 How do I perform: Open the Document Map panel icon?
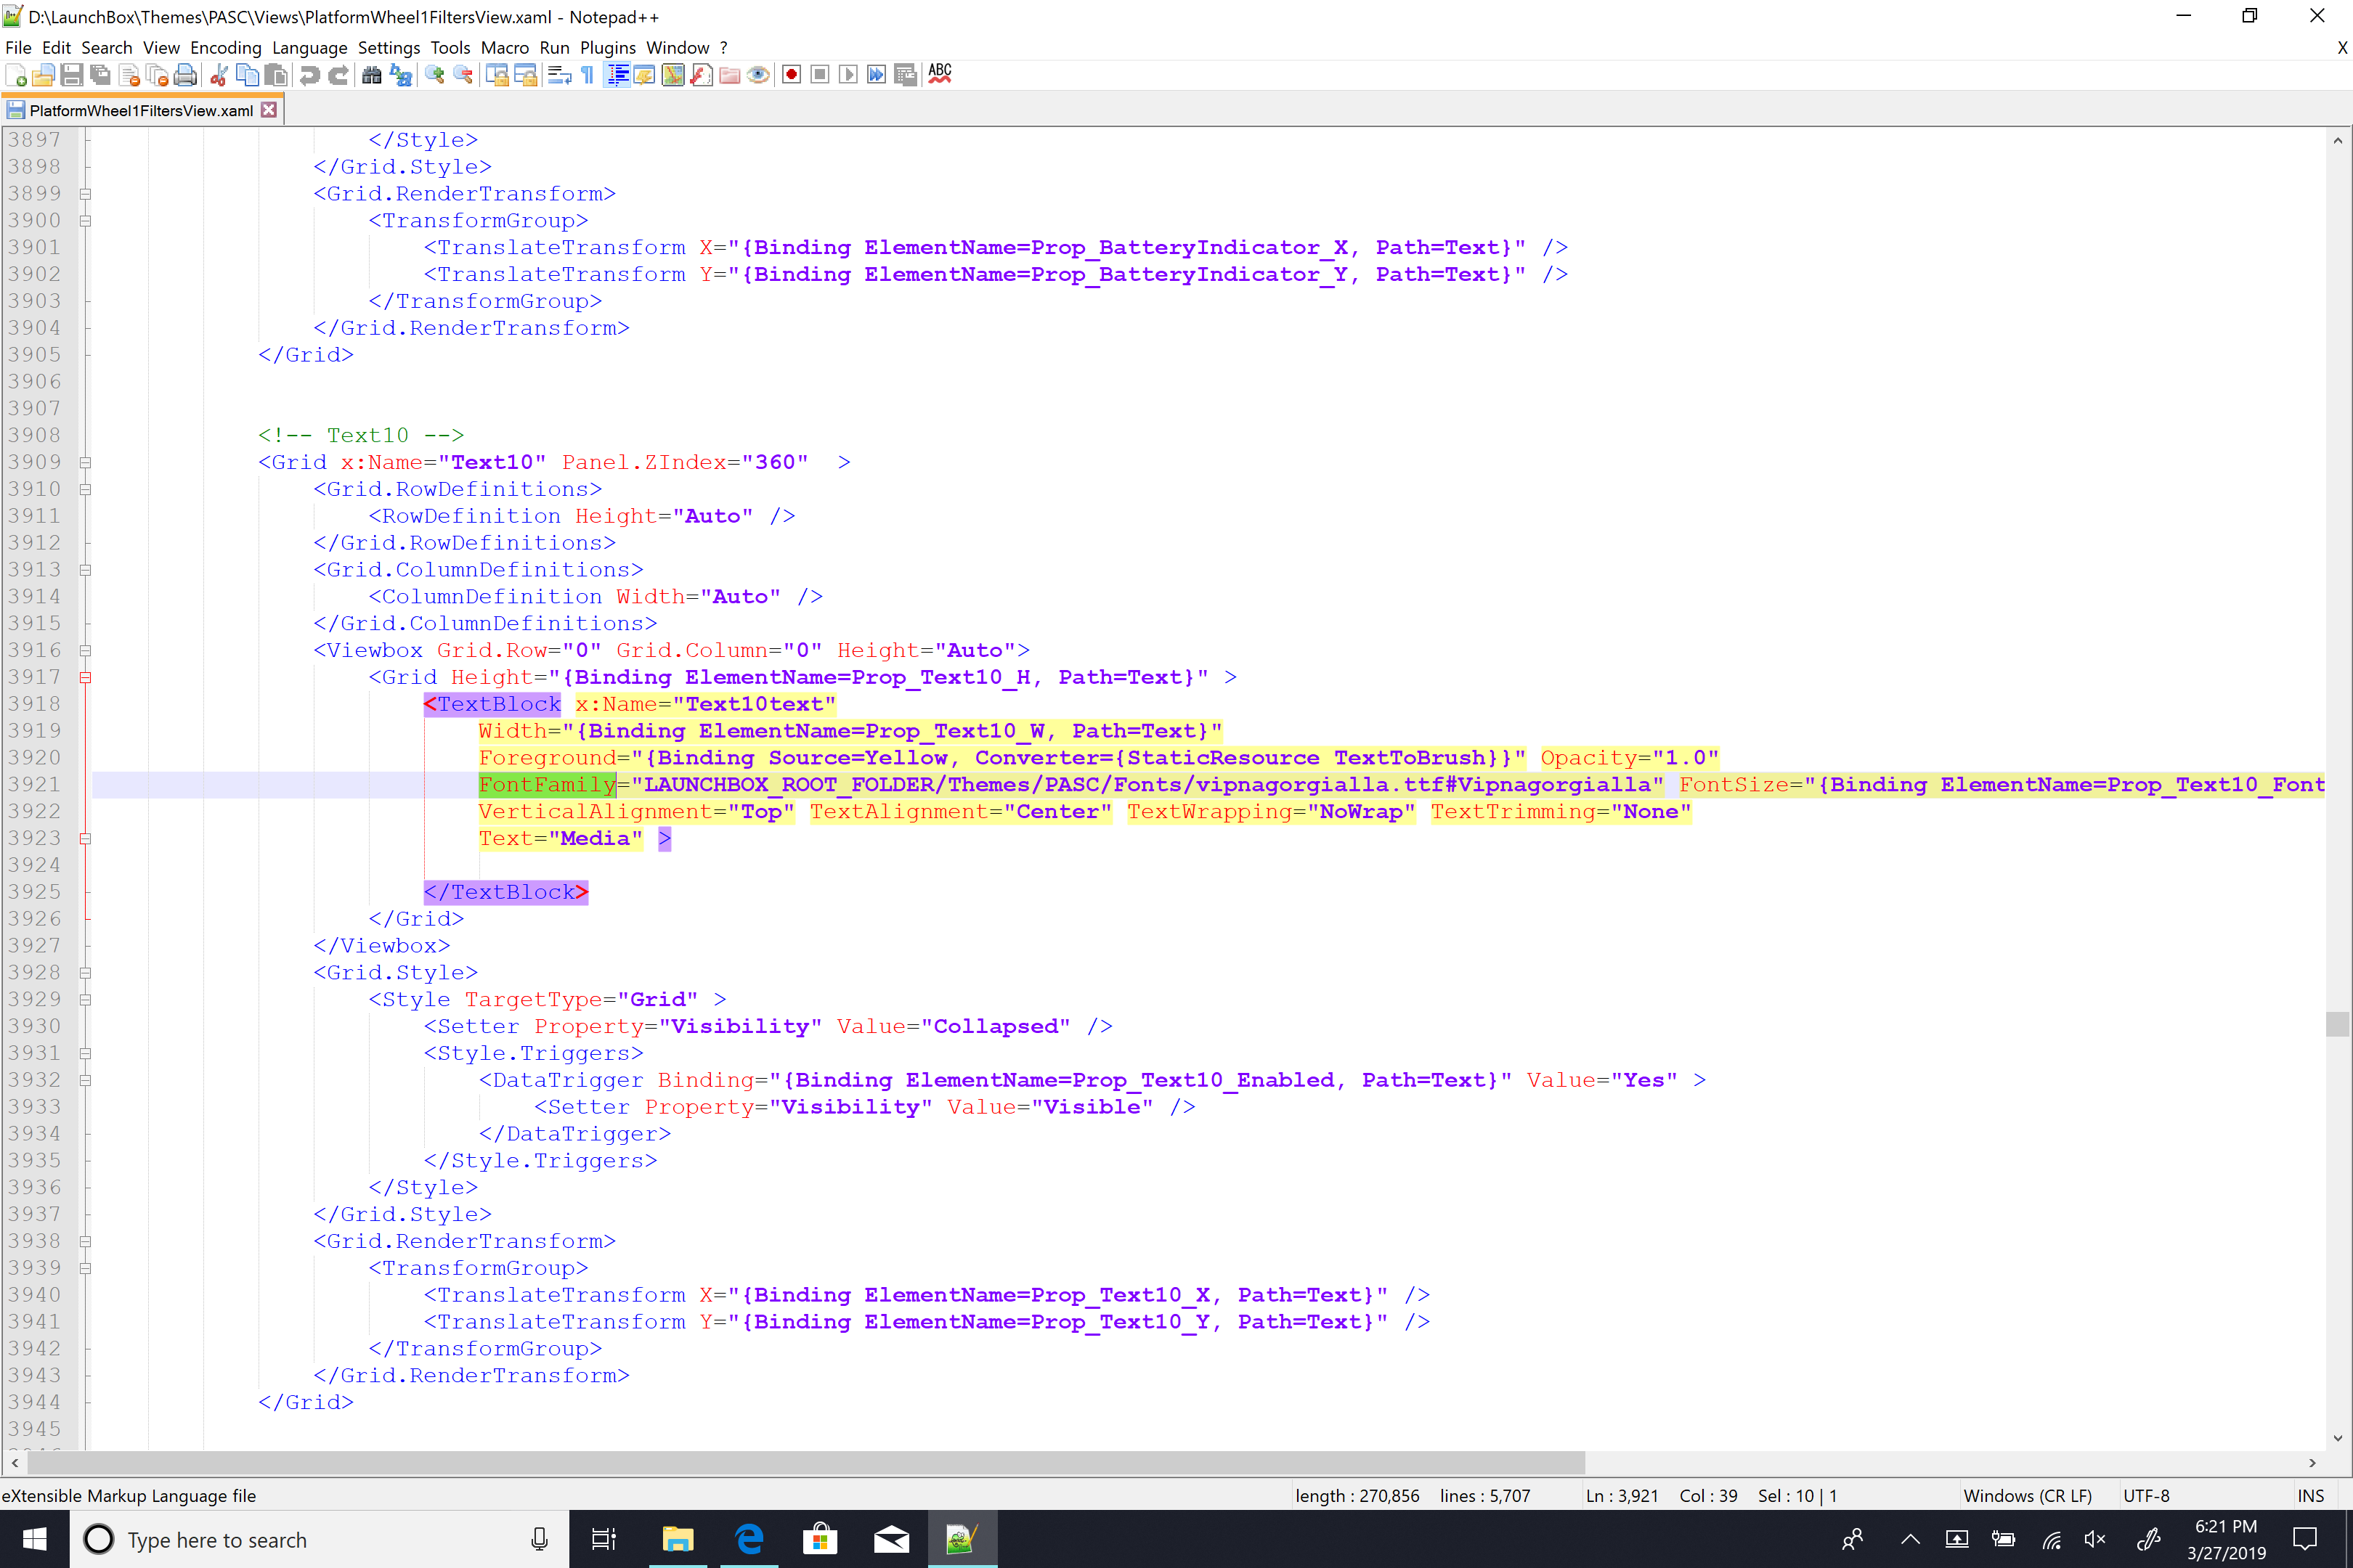coord(673,75)
